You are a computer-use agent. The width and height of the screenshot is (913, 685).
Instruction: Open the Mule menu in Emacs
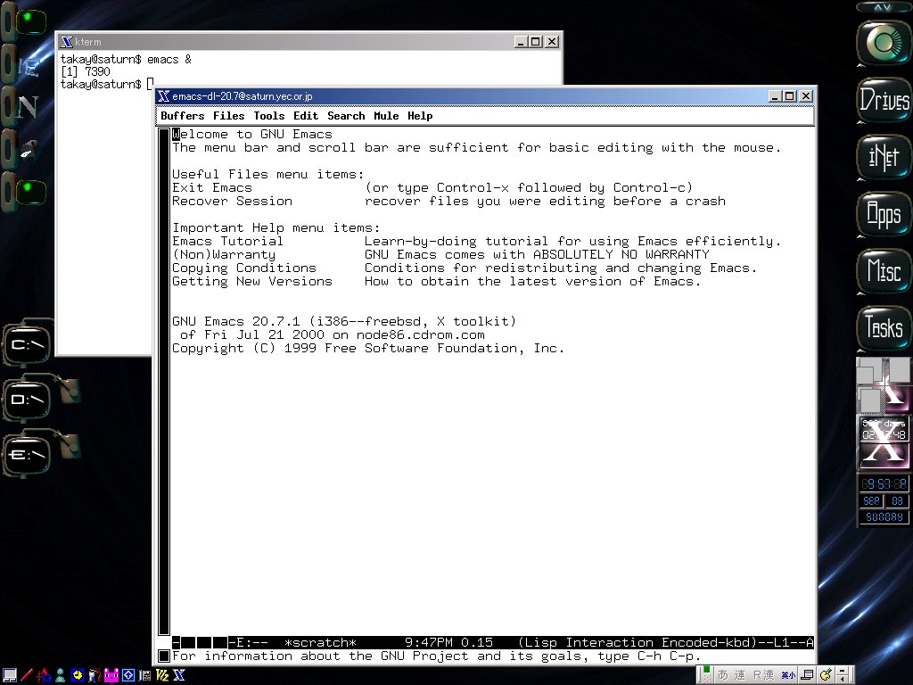pos(386,116)
